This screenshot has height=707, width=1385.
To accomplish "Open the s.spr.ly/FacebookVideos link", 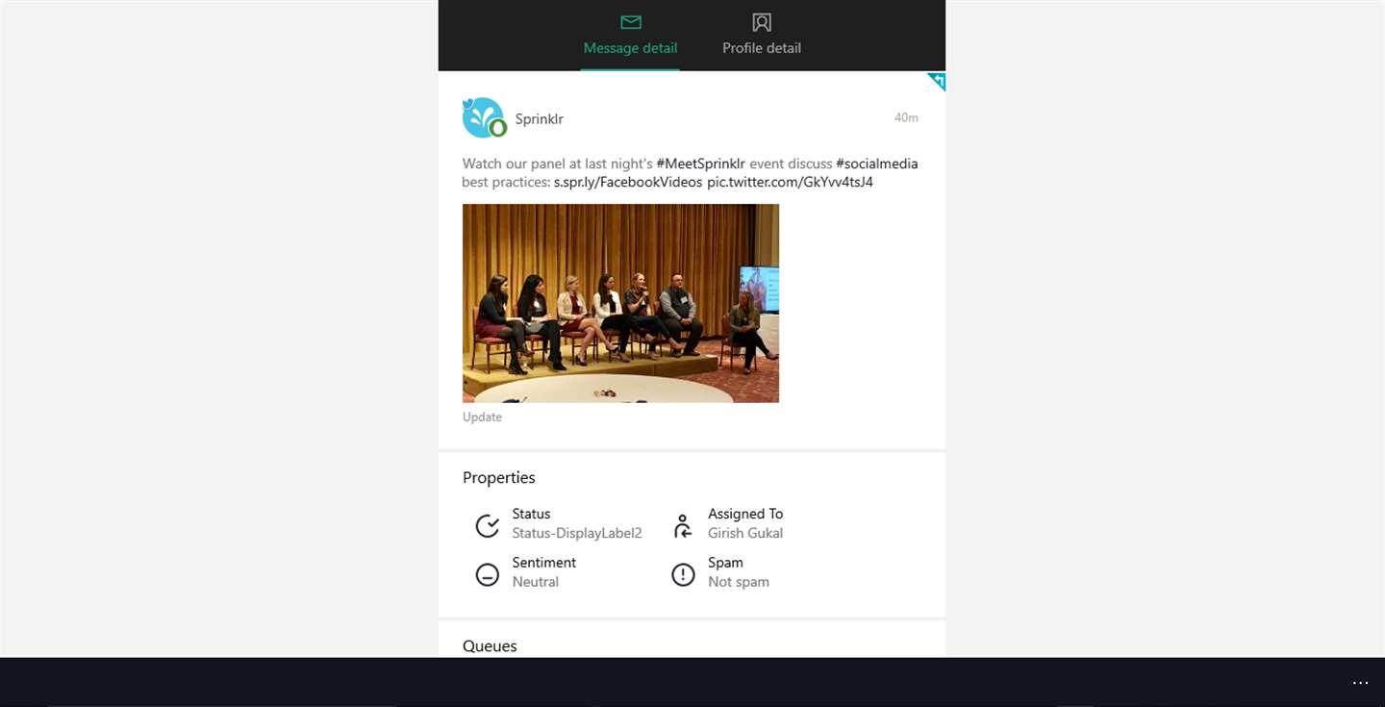I will [x=628, y=182].
